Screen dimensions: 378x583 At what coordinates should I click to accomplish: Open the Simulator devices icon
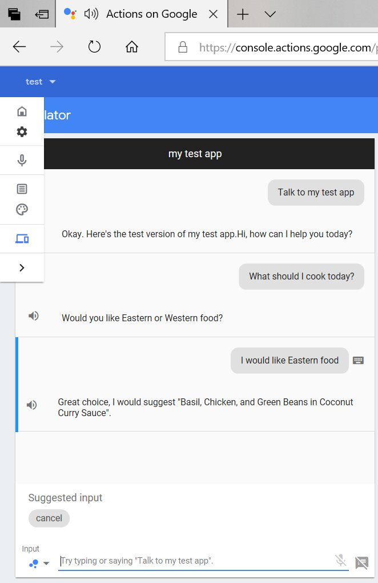(22, 239)
